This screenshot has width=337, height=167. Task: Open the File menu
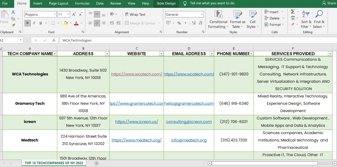[5, 3]
